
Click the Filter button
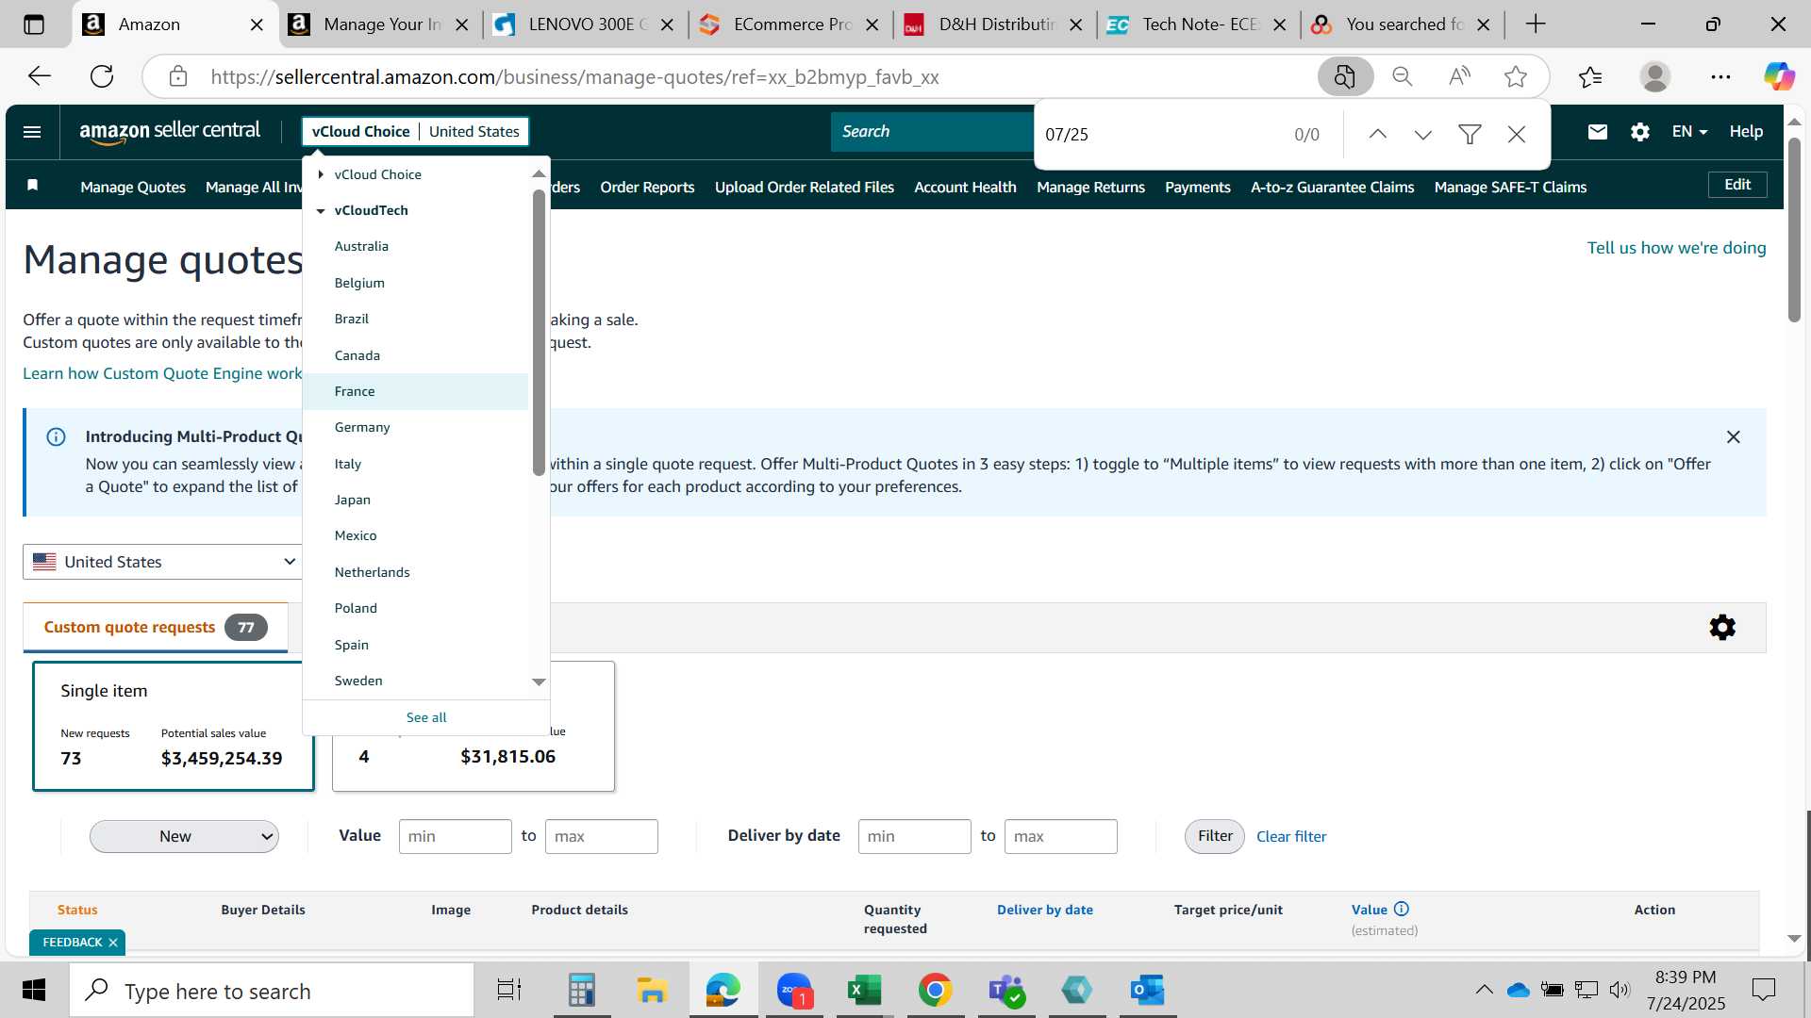[1215, 836]
